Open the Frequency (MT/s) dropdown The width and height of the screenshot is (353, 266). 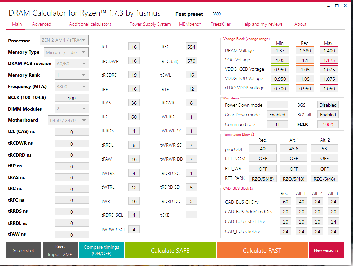tap(71, 87)
